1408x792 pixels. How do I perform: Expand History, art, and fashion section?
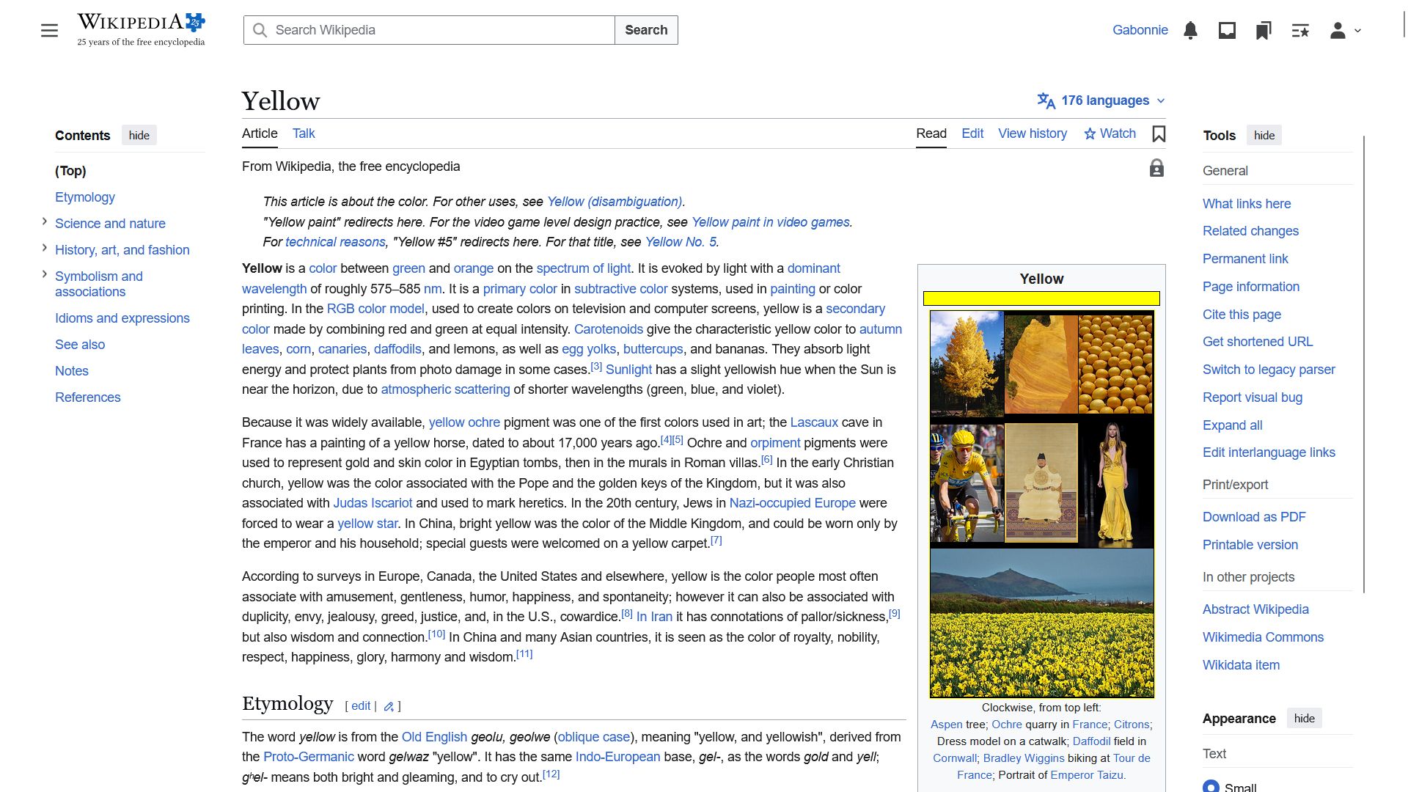45,248
